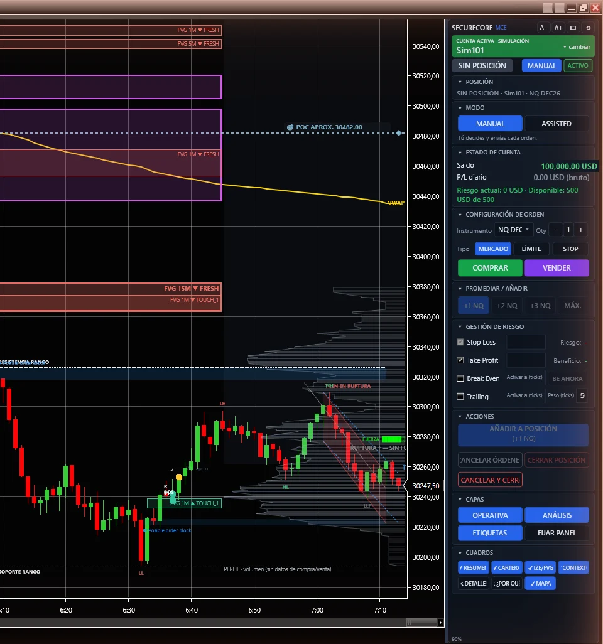Click the compact panel rectangle icon
Viewport: 603px width, 644px height.
(573, 28)
